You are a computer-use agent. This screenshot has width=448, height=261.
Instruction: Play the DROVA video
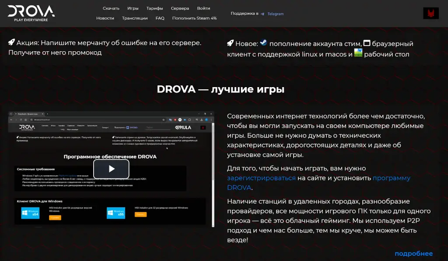pyautogui.click(x=111, y=169)
